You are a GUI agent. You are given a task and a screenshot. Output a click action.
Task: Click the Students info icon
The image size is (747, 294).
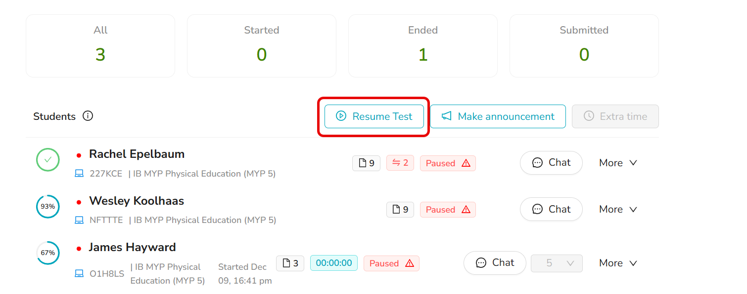[88, 116]
